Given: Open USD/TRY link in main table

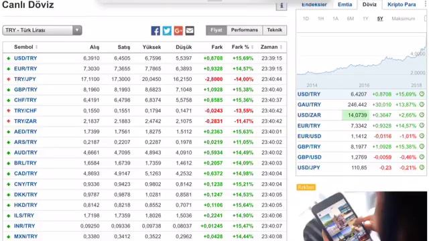Looking at the screenshot, I should tap(25, 58).
